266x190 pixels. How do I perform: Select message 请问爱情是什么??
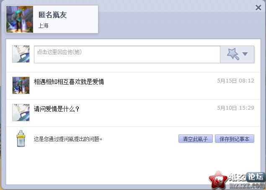coord(57,109)
